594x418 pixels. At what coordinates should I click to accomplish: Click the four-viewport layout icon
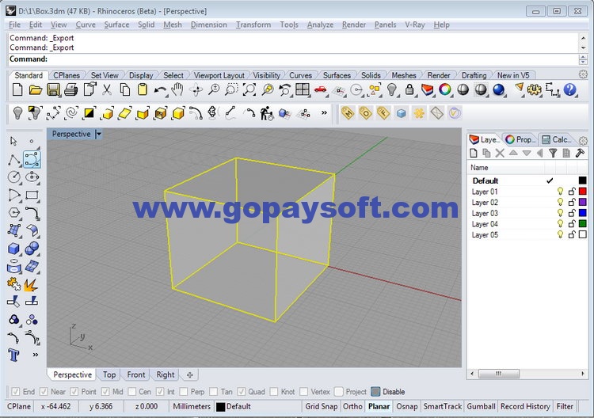click(303, 89)
